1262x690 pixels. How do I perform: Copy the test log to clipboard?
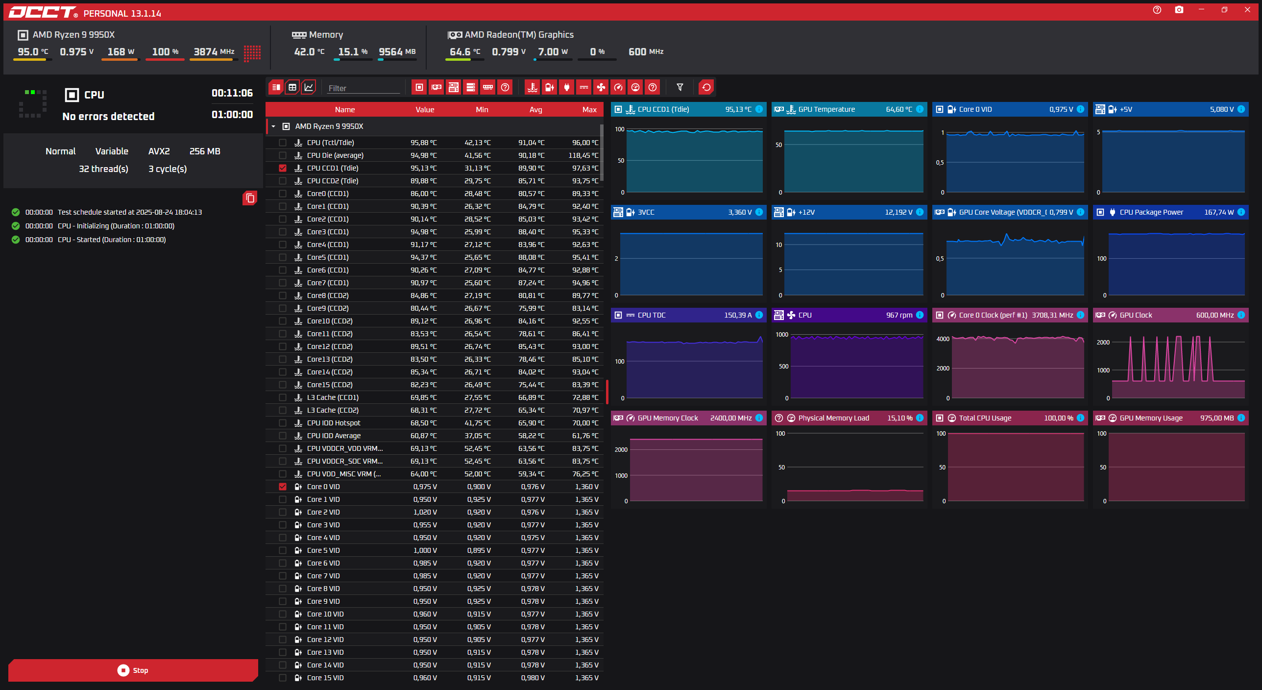[250, 198]
